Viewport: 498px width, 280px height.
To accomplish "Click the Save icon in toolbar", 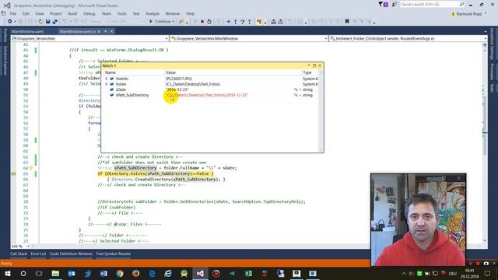I will pyautogui.click(x=47, y=22).
